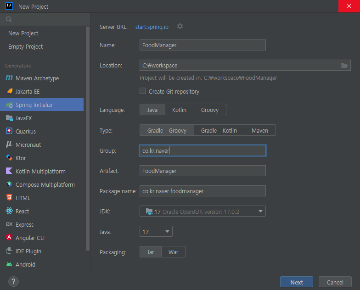Open the Java version 17 dropdown
The image size is (360, 290).
point(156,231)
